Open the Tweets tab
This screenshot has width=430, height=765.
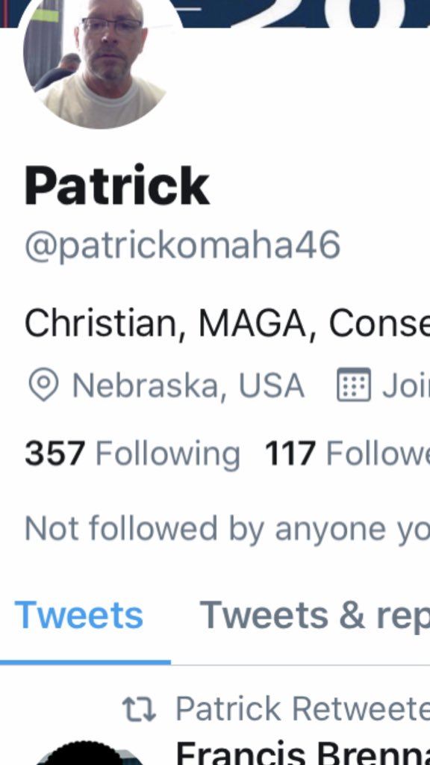(79, 616)
